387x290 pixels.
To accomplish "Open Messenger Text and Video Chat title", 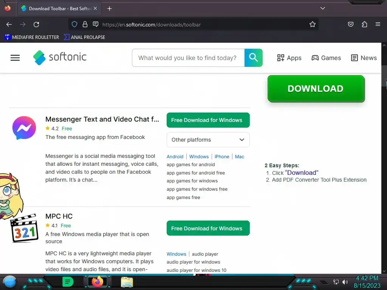I will point(102,119).
